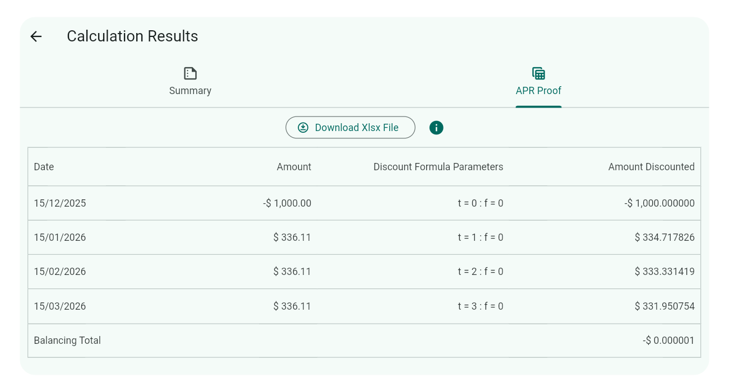Click the Amount Discounted column header

tap(651, 167)
